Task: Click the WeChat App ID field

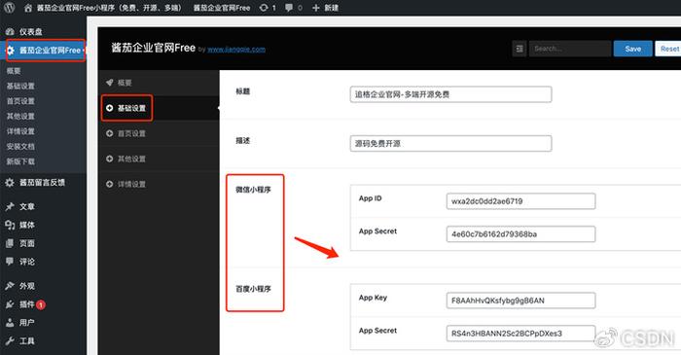Action: [520, 201]
